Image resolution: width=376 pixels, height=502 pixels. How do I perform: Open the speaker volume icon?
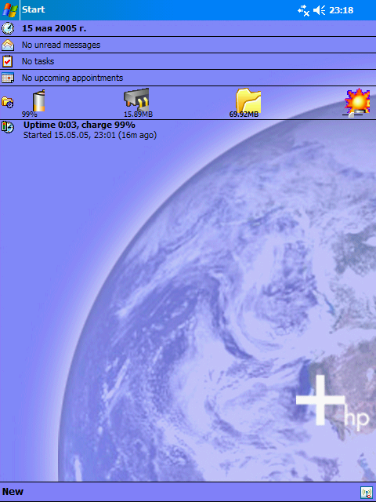(x=319, y=10)
